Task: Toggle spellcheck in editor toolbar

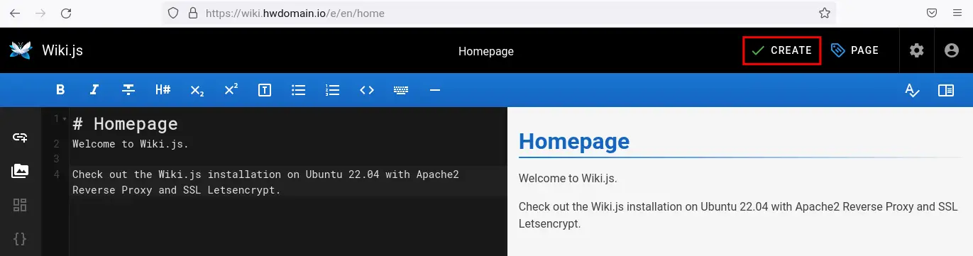Action: pos(912,90)
